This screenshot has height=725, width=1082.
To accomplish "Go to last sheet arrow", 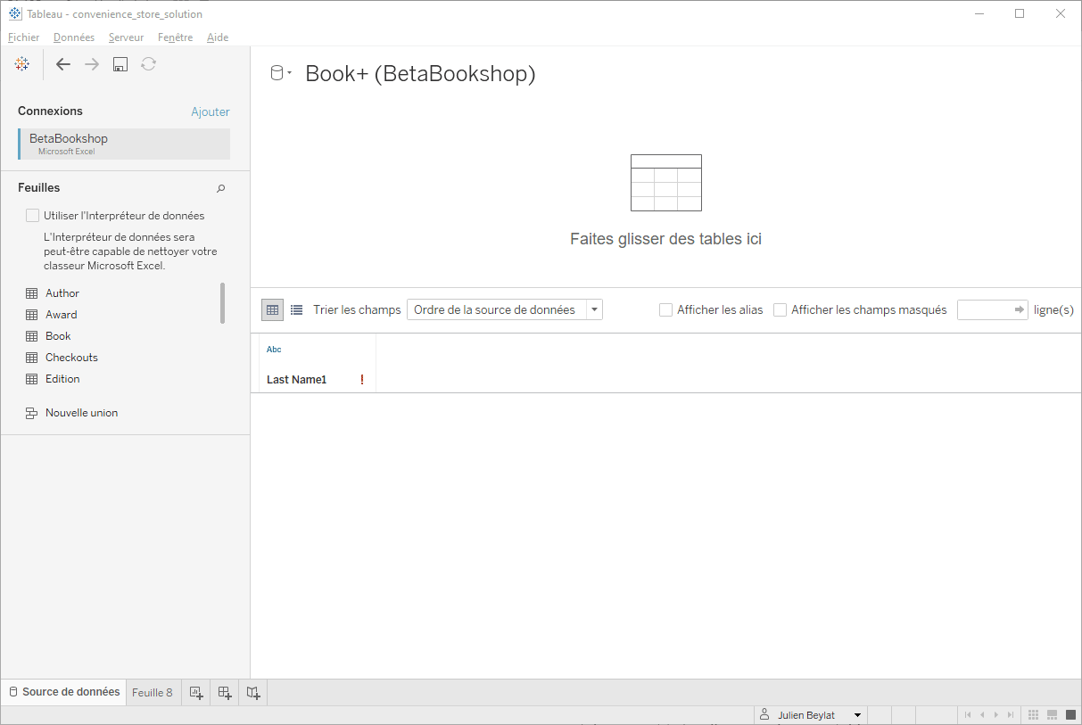I will [1011, 715].
